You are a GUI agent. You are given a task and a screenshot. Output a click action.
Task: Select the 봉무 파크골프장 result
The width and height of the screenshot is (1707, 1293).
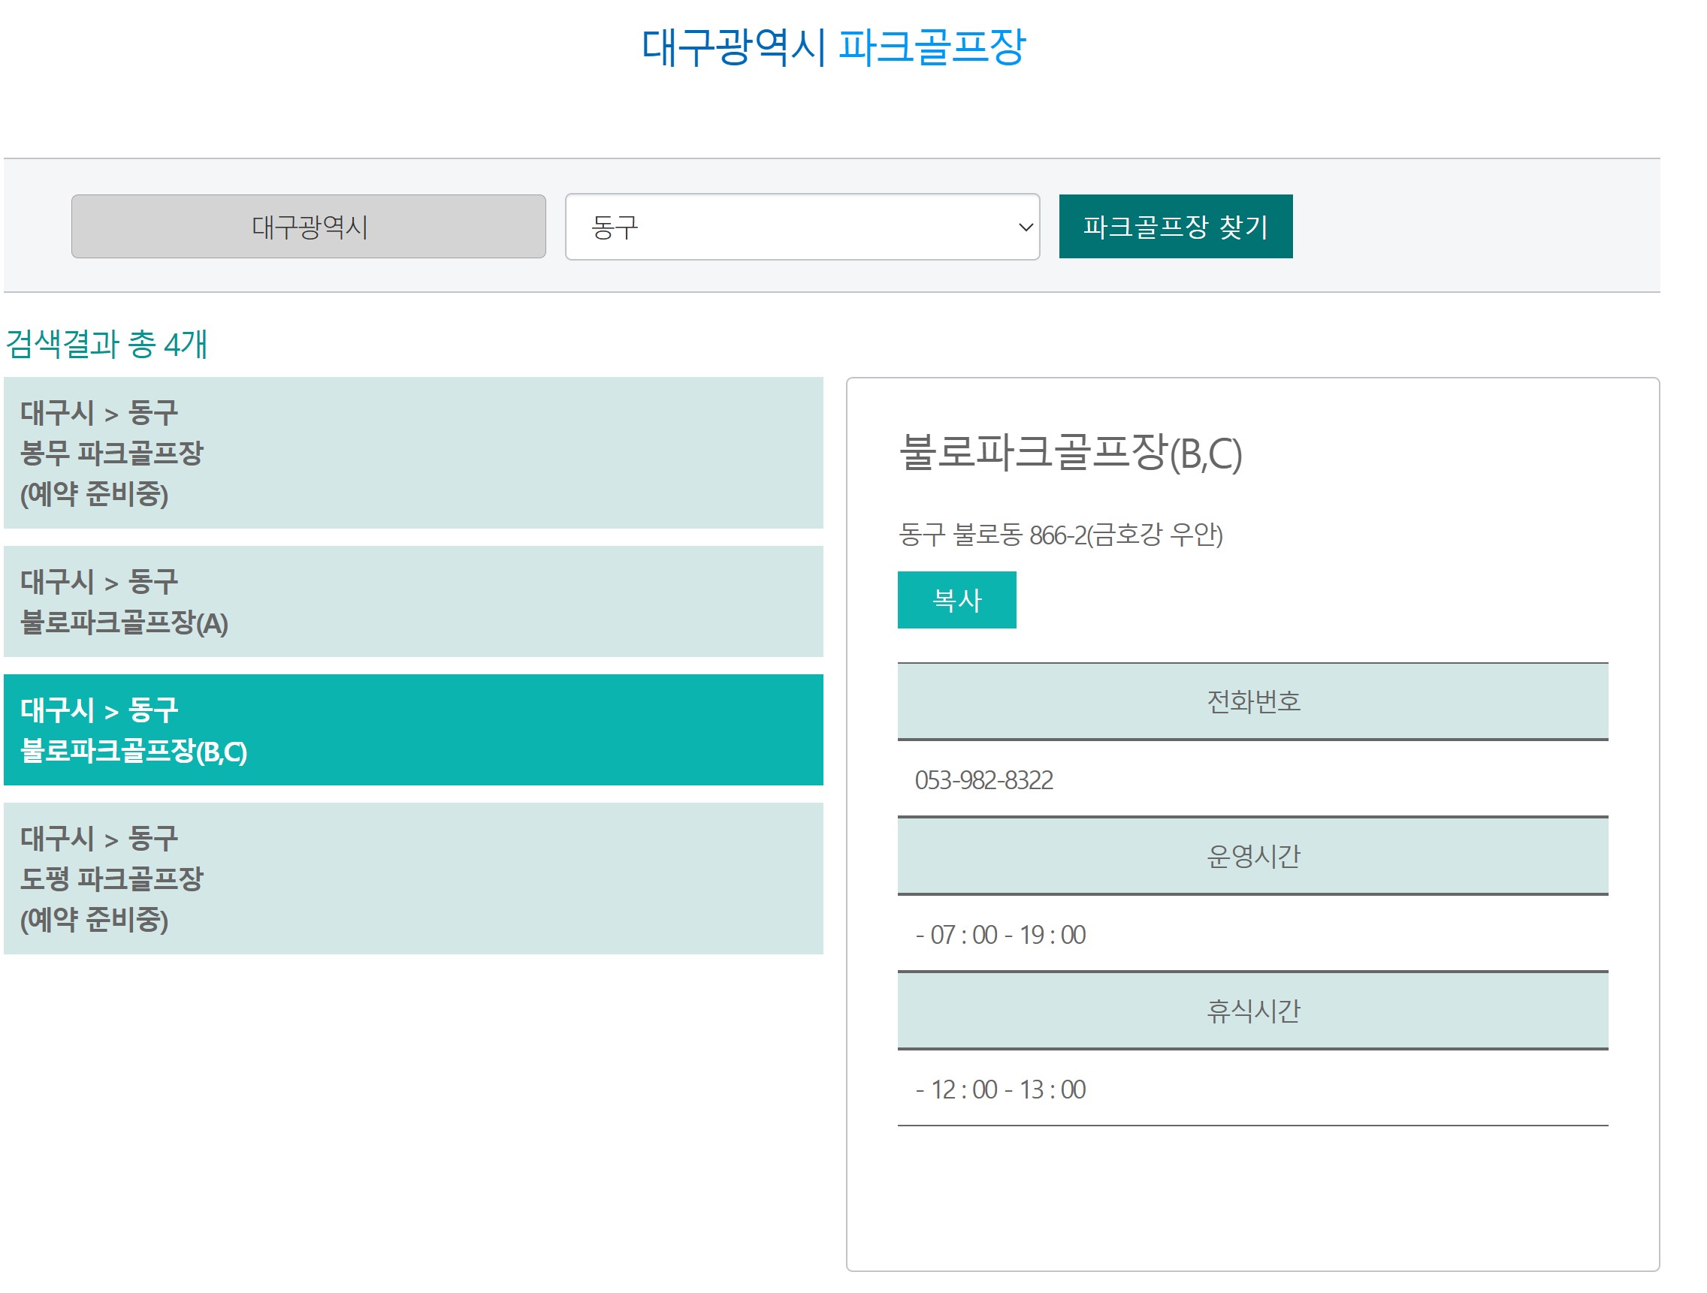tap(413, 454)
